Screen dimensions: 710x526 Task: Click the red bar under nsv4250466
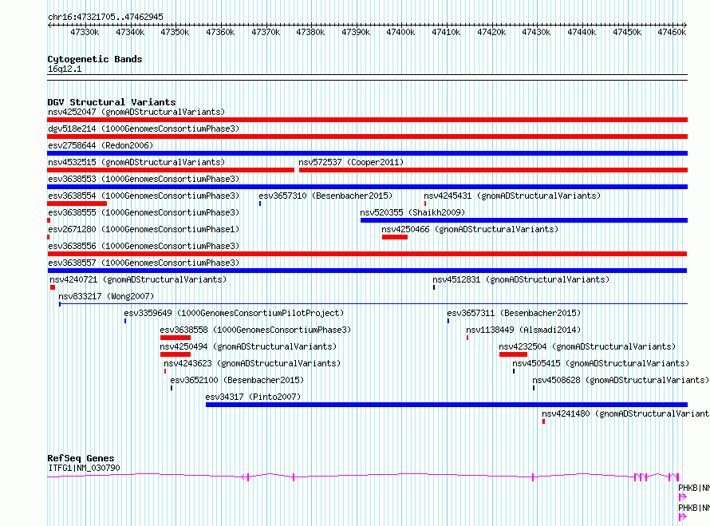pyautogui.click(x=395, y=237)
